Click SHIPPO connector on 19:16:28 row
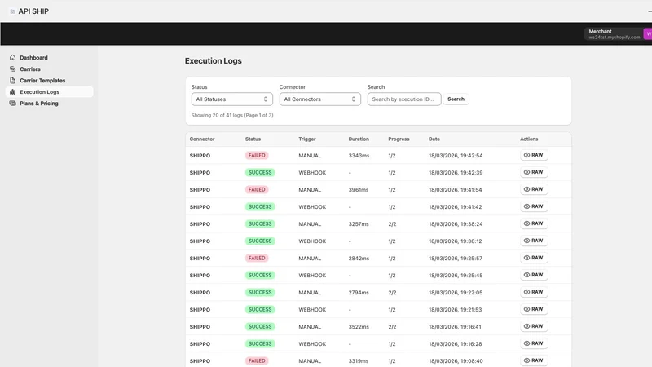Screen dimensions: 652x367 tap(200, 343)
